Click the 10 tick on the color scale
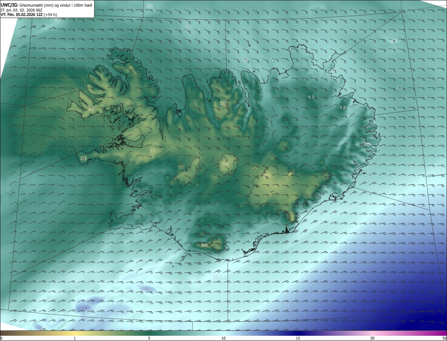Screen dimensions: 447x341 (x=223, y=338)
